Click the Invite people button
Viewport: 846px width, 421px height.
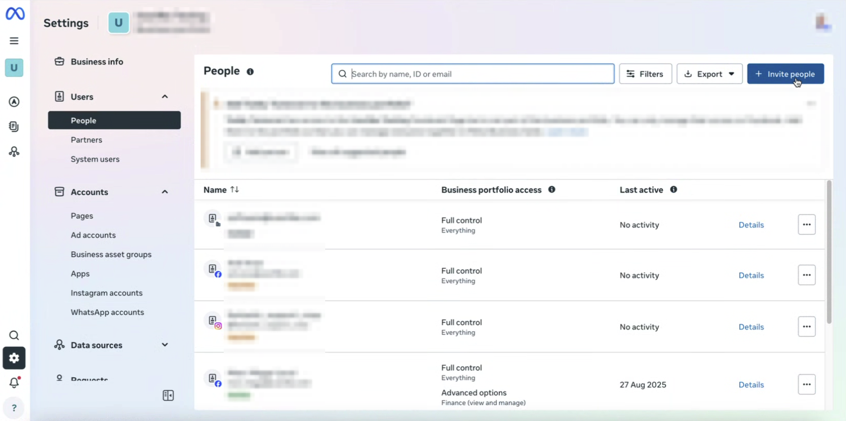(x=785, y=74)
